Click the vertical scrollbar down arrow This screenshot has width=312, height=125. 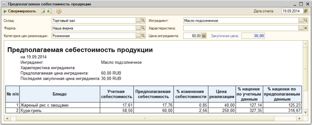coord(305,113)
